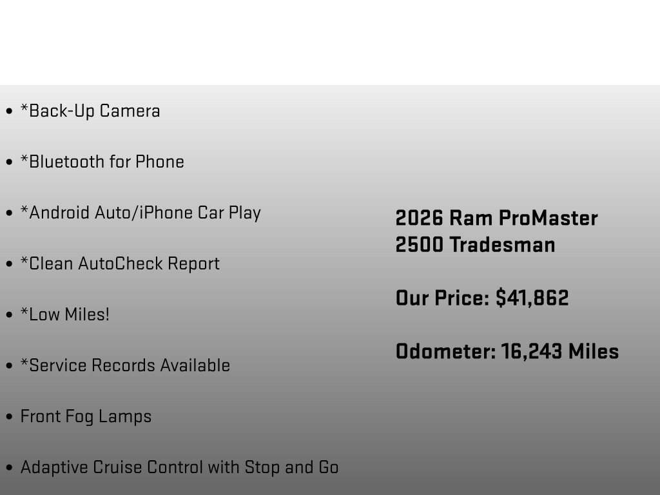This screenshot has height=495, width=660.
Task: Click the bullet beside Android Auto line
Action: [9, 213]
